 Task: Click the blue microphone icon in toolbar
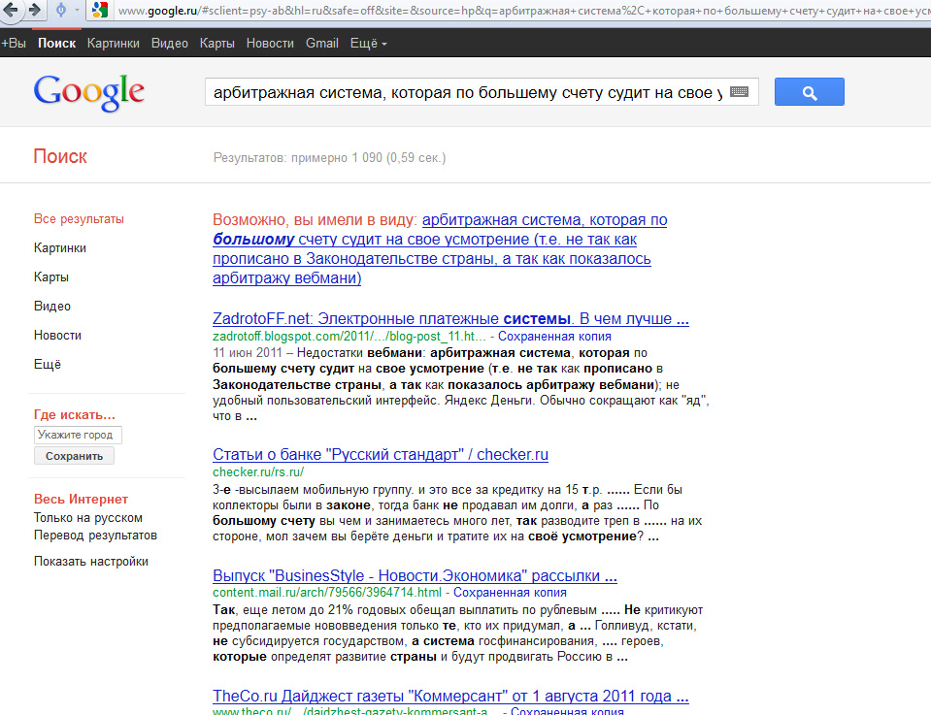[x=60, y=10]
